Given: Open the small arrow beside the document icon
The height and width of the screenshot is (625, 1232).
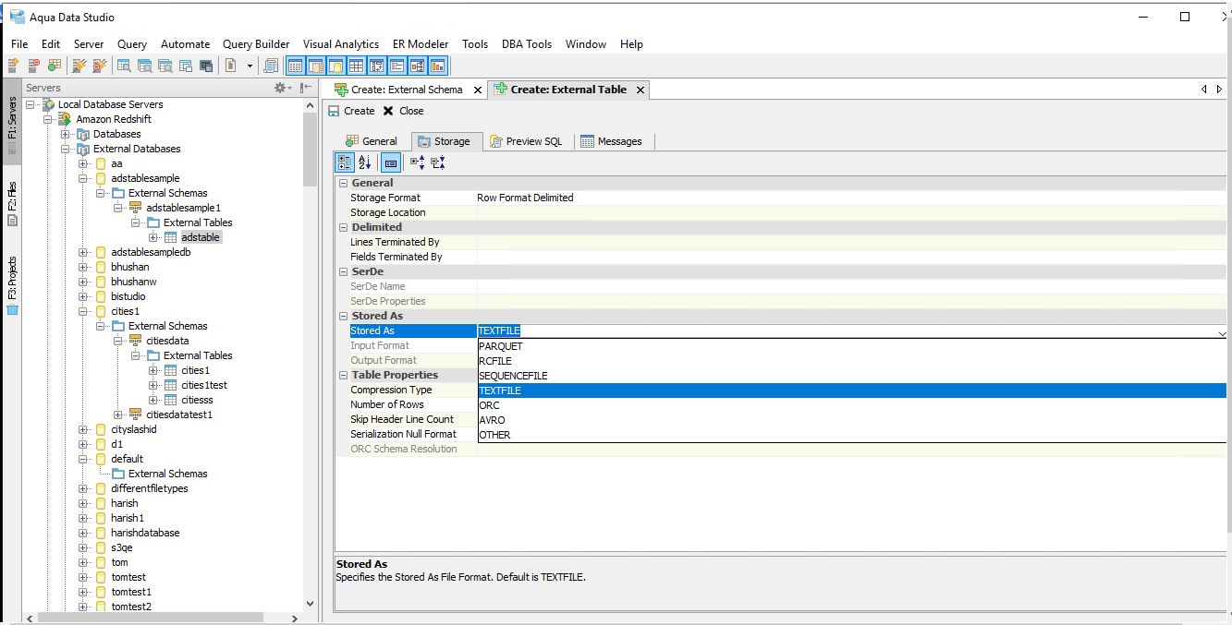Looking at the screenshot, I should coord(250,66).
